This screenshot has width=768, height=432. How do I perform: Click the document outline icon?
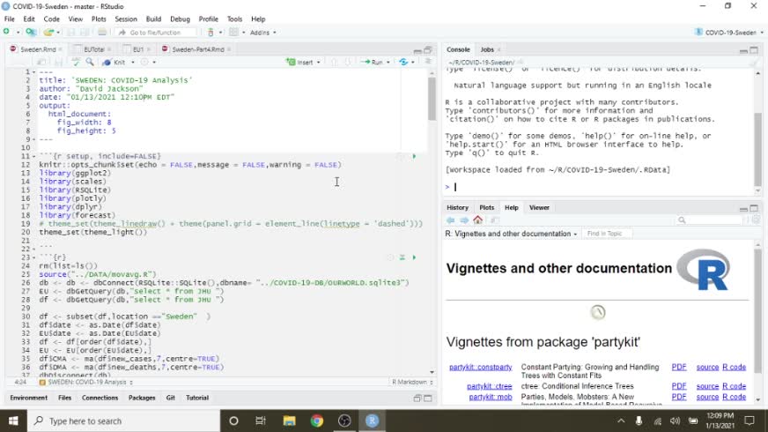click(427, 62)
